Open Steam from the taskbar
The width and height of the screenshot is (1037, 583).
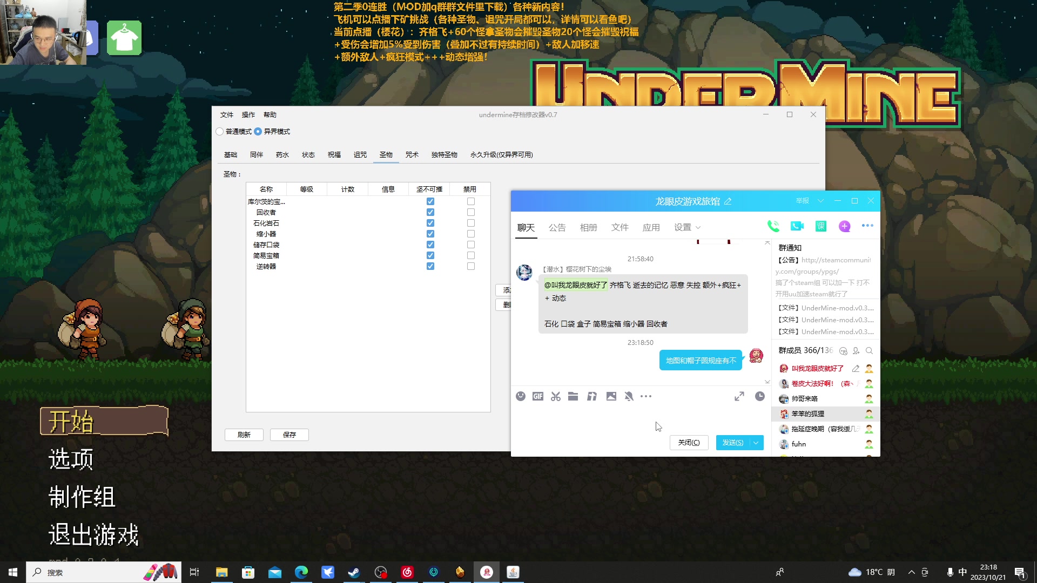tap(354, 572)
